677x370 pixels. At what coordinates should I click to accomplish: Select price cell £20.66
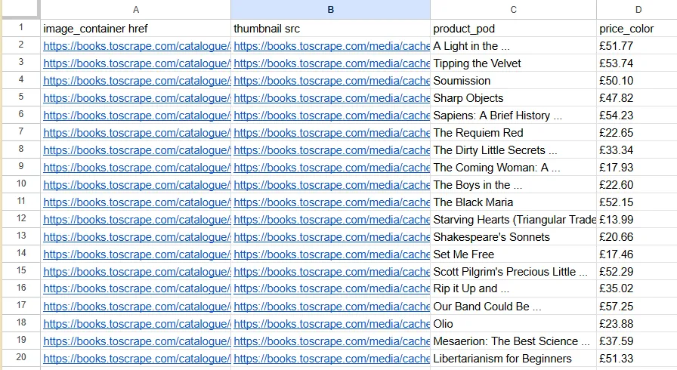pos(637,237)
